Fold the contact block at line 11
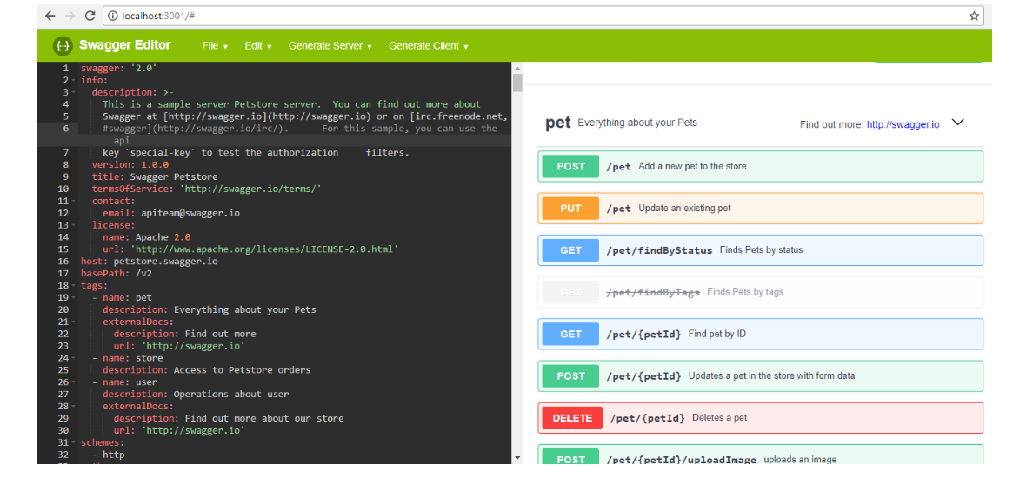This screenshot has width=1013, height=478. [x=73, y=202]
